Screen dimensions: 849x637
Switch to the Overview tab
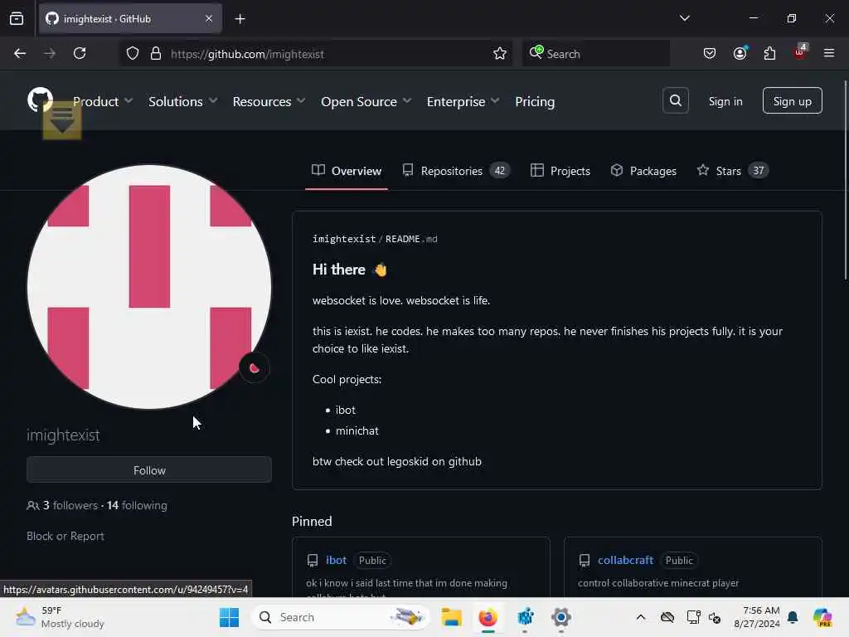(x=347, y=171)
